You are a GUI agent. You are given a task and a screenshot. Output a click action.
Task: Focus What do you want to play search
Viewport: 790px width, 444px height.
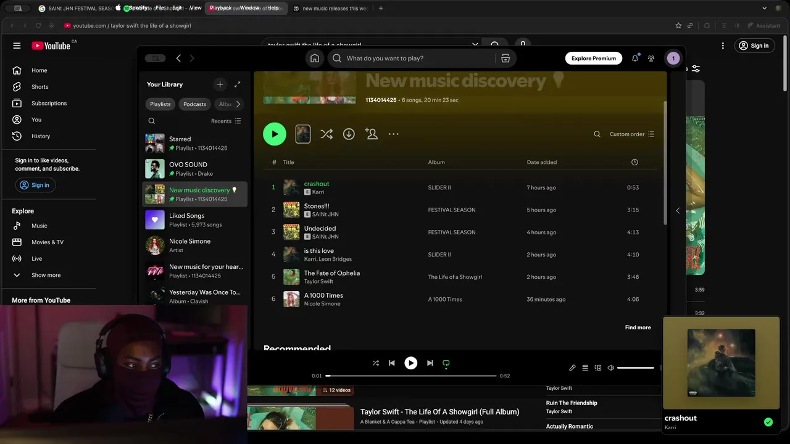pyautogui.click(x=412, y=58)
